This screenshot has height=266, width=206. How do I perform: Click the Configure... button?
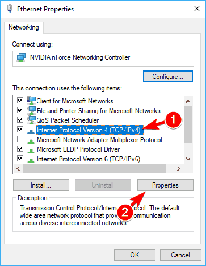click(168, 77)
